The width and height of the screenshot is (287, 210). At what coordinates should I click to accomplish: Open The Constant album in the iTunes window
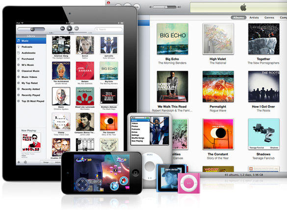pos(218,134)
